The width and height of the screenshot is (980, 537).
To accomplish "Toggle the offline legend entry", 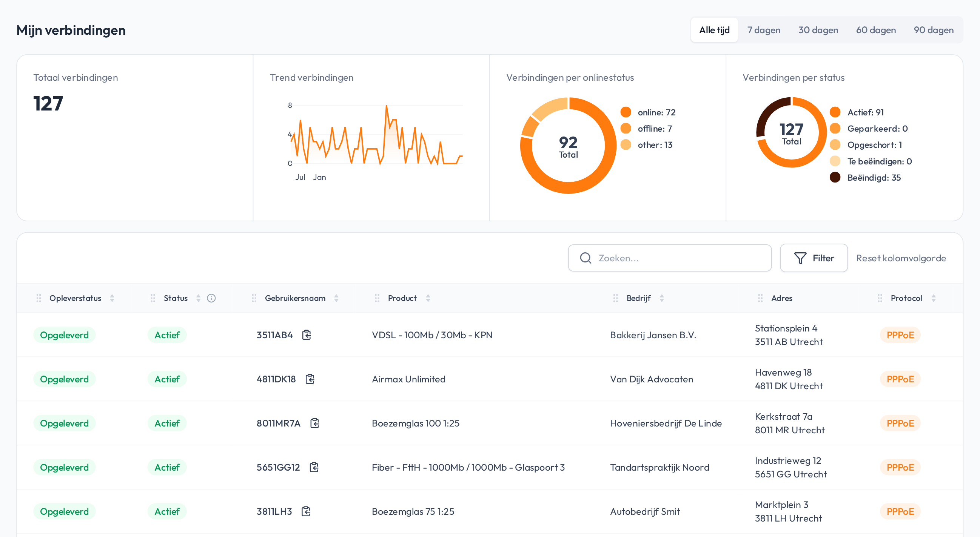I will pyautogui.click(x=646, y=129).
